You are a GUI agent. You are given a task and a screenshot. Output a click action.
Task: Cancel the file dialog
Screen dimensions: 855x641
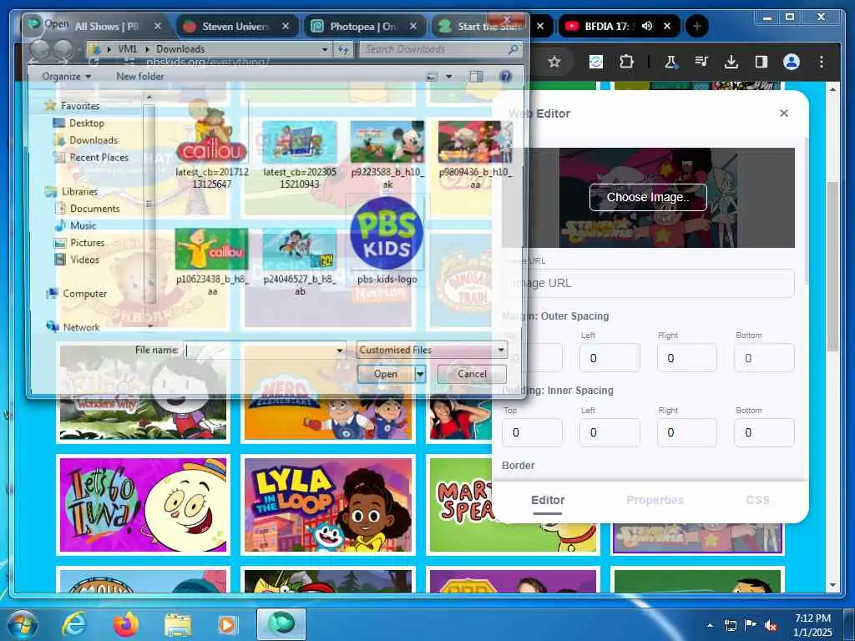tap(472, 374)
